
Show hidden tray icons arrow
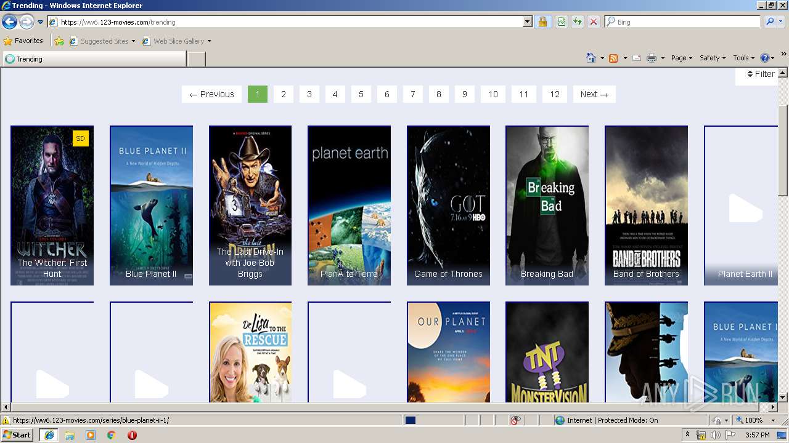pyautogui.click(x=688, y=435)
